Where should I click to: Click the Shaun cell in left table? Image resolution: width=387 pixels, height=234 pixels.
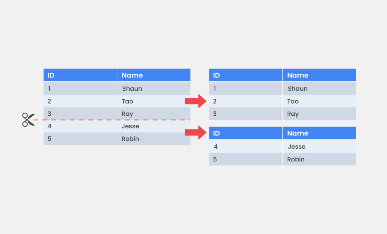click(154, 88)
